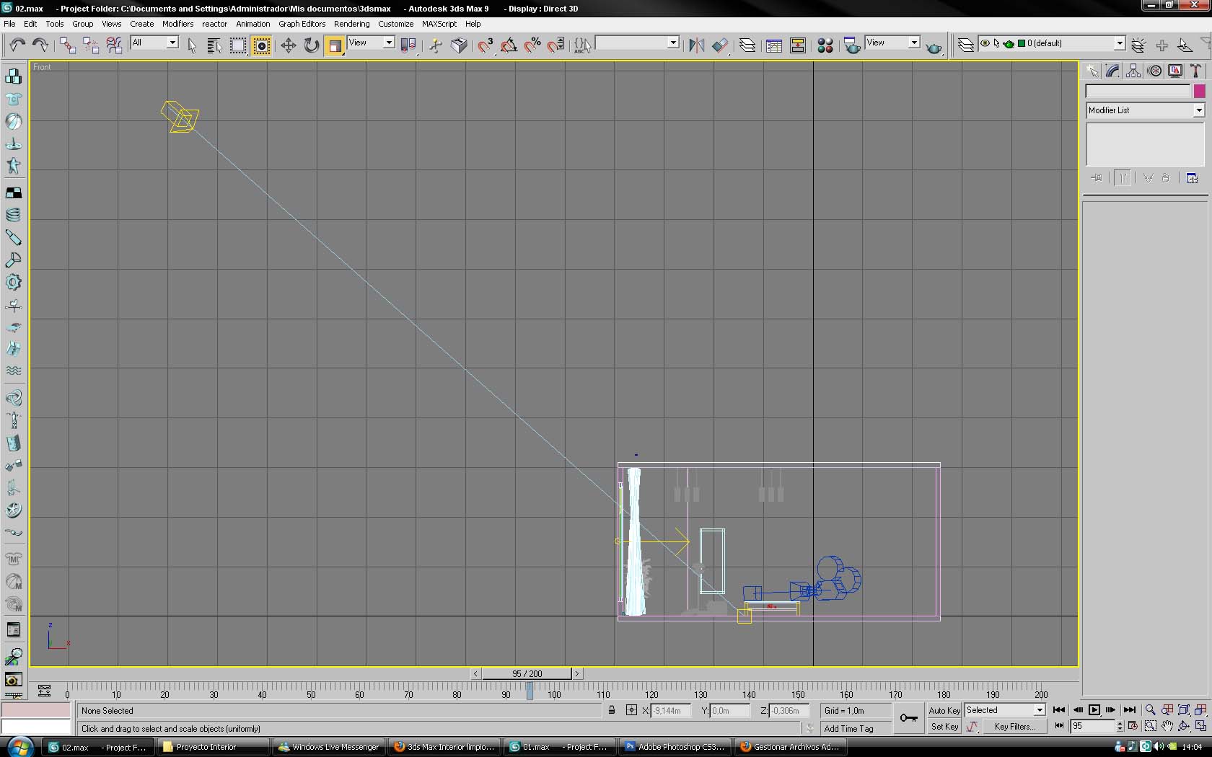Screen dimensions: 1212x757
Task: Open the MAXScript menu
Action: (439, 24)
